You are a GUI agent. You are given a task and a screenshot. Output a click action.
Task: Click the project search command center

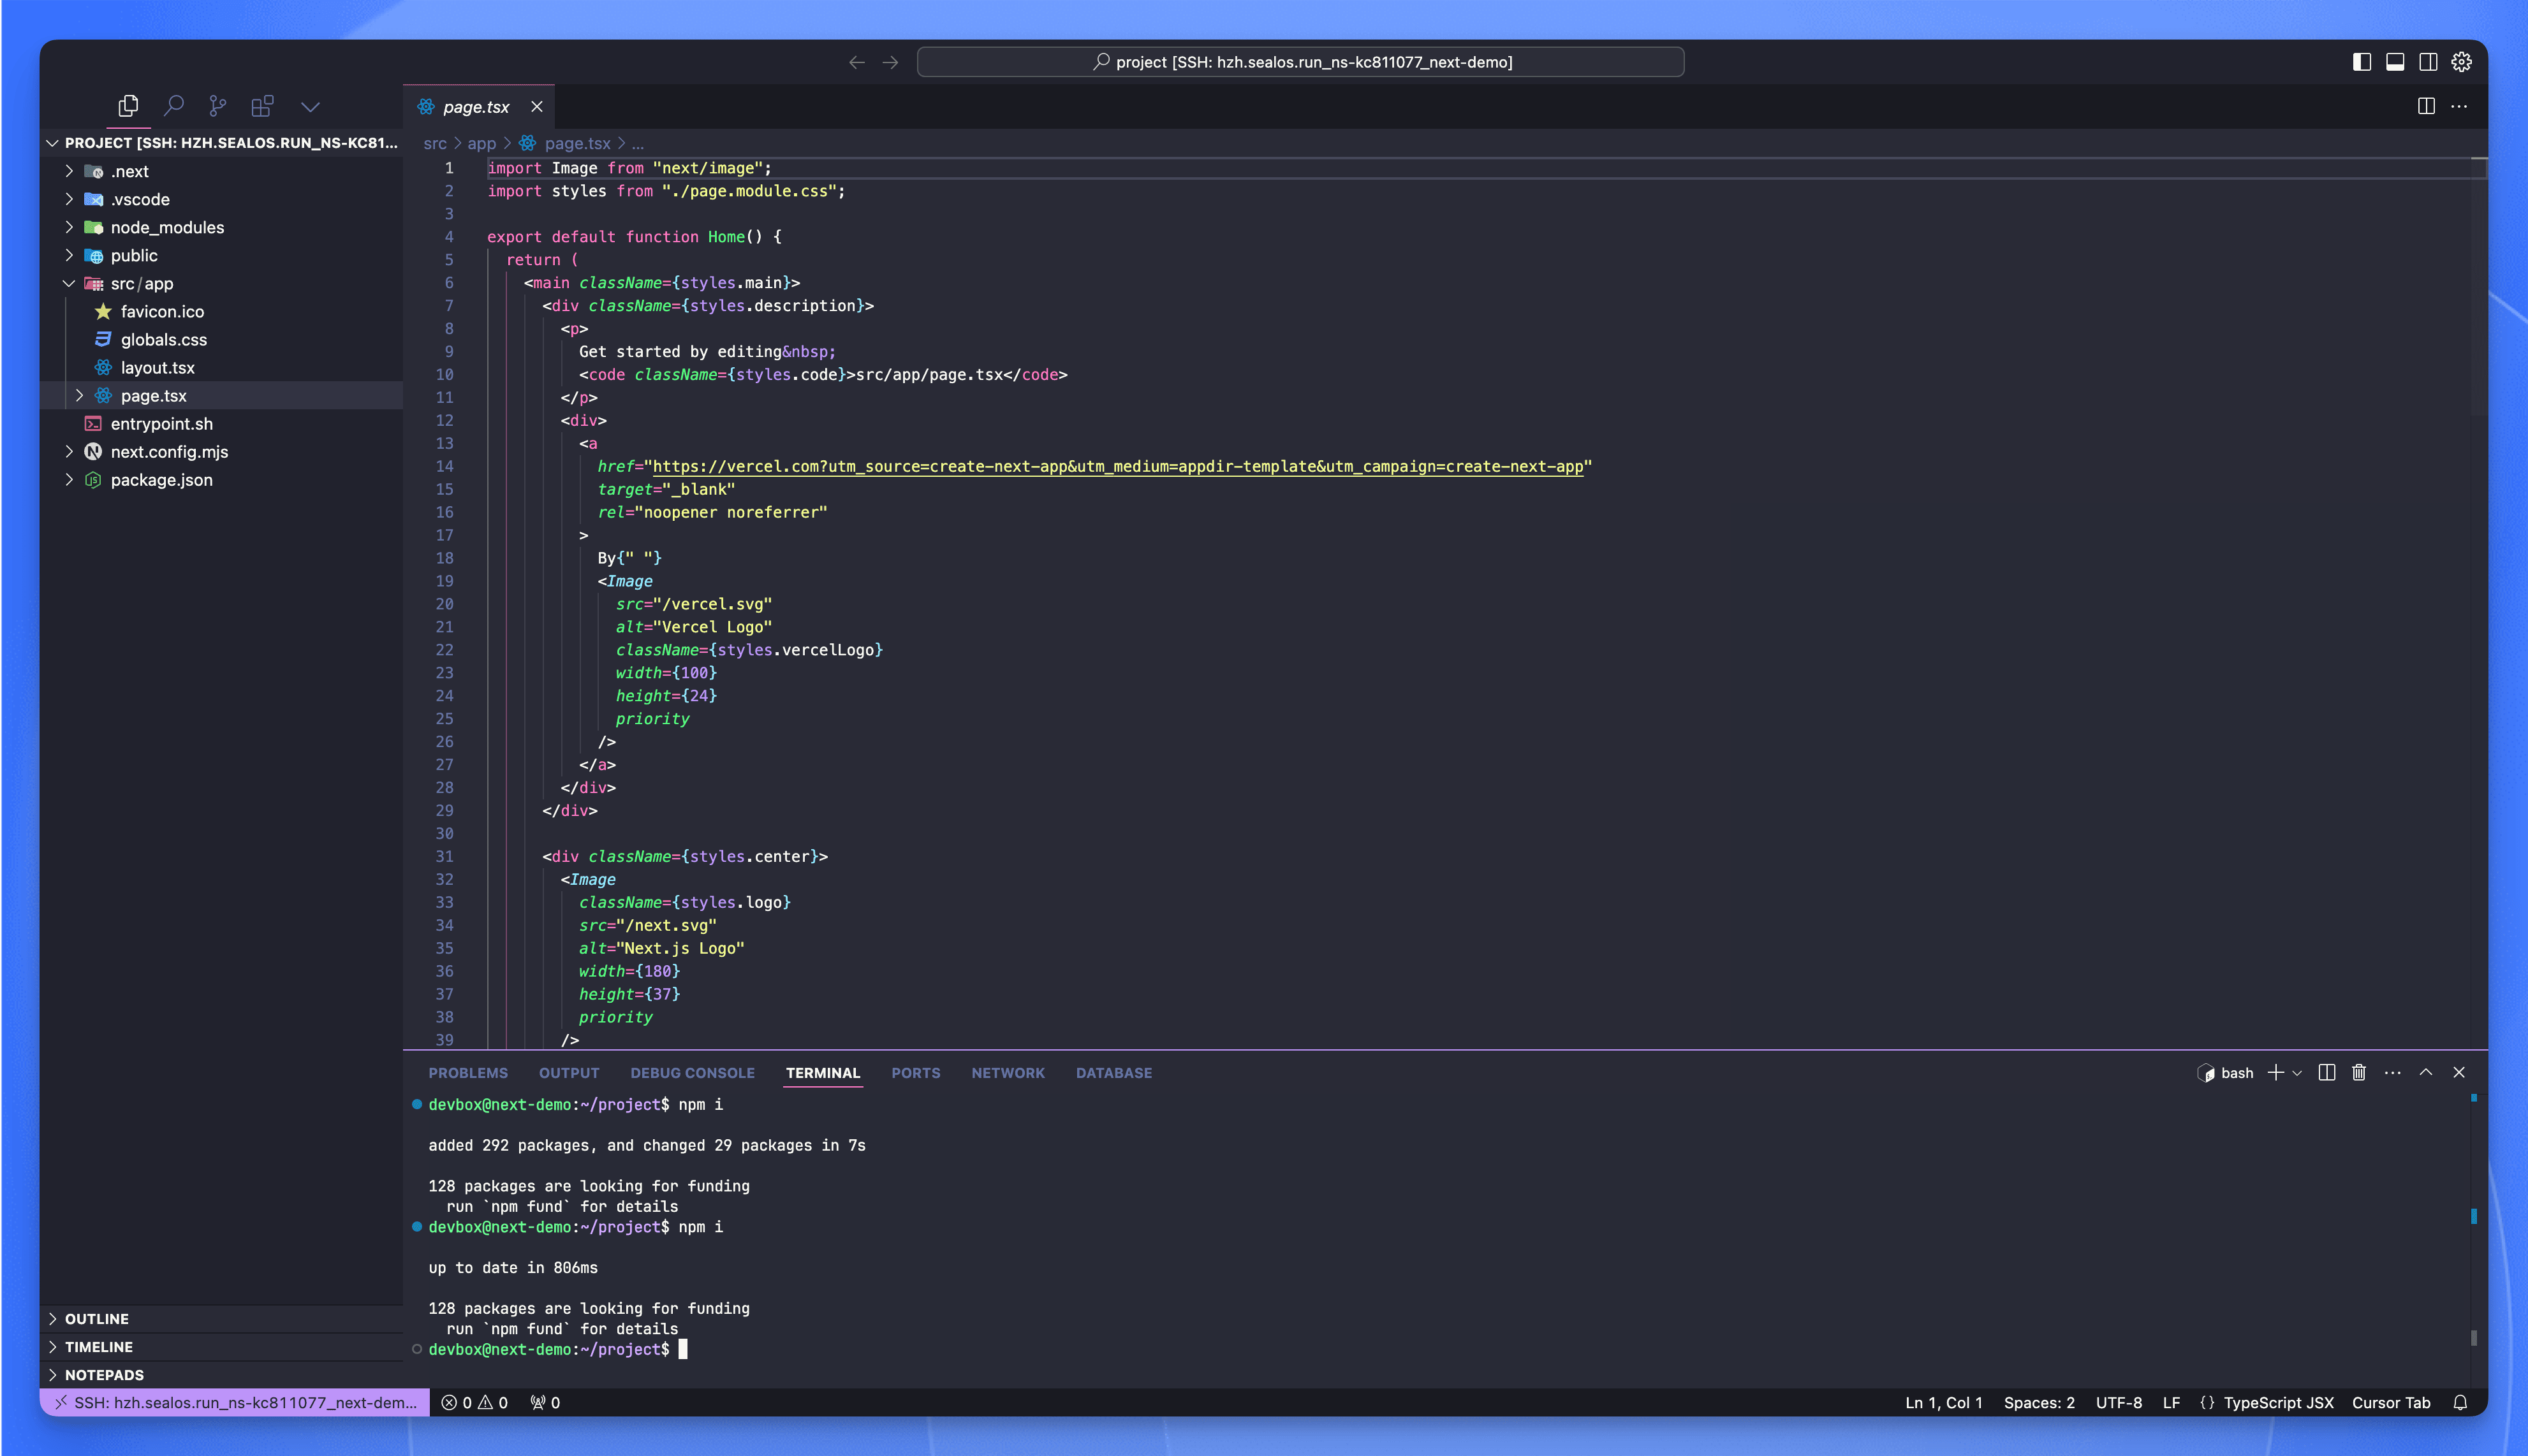[1300, 62]
